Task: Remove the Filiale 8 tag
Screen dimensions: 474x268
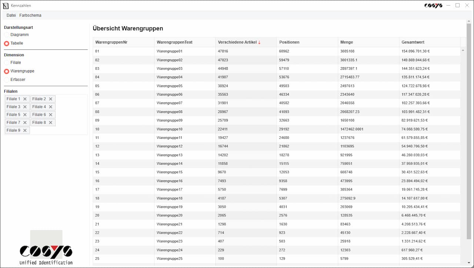Action: pyautogui.click(x=51, y=122)
